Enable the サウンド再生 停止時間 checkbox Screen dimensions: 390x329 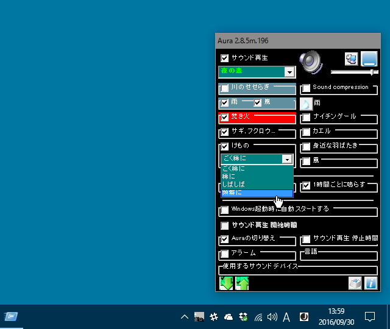tap(306, 239)
